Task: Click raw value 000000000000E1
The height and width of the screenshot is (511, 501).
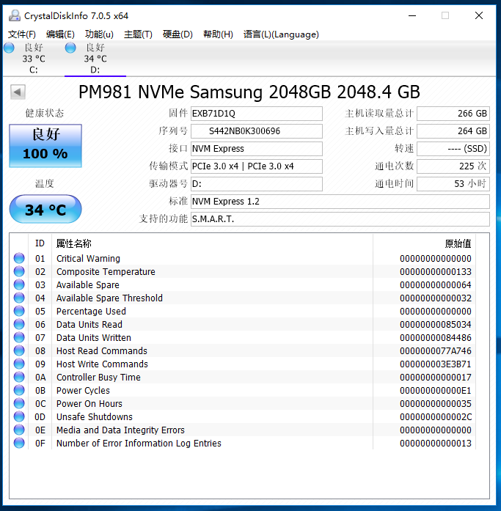Action: point(436,391)
